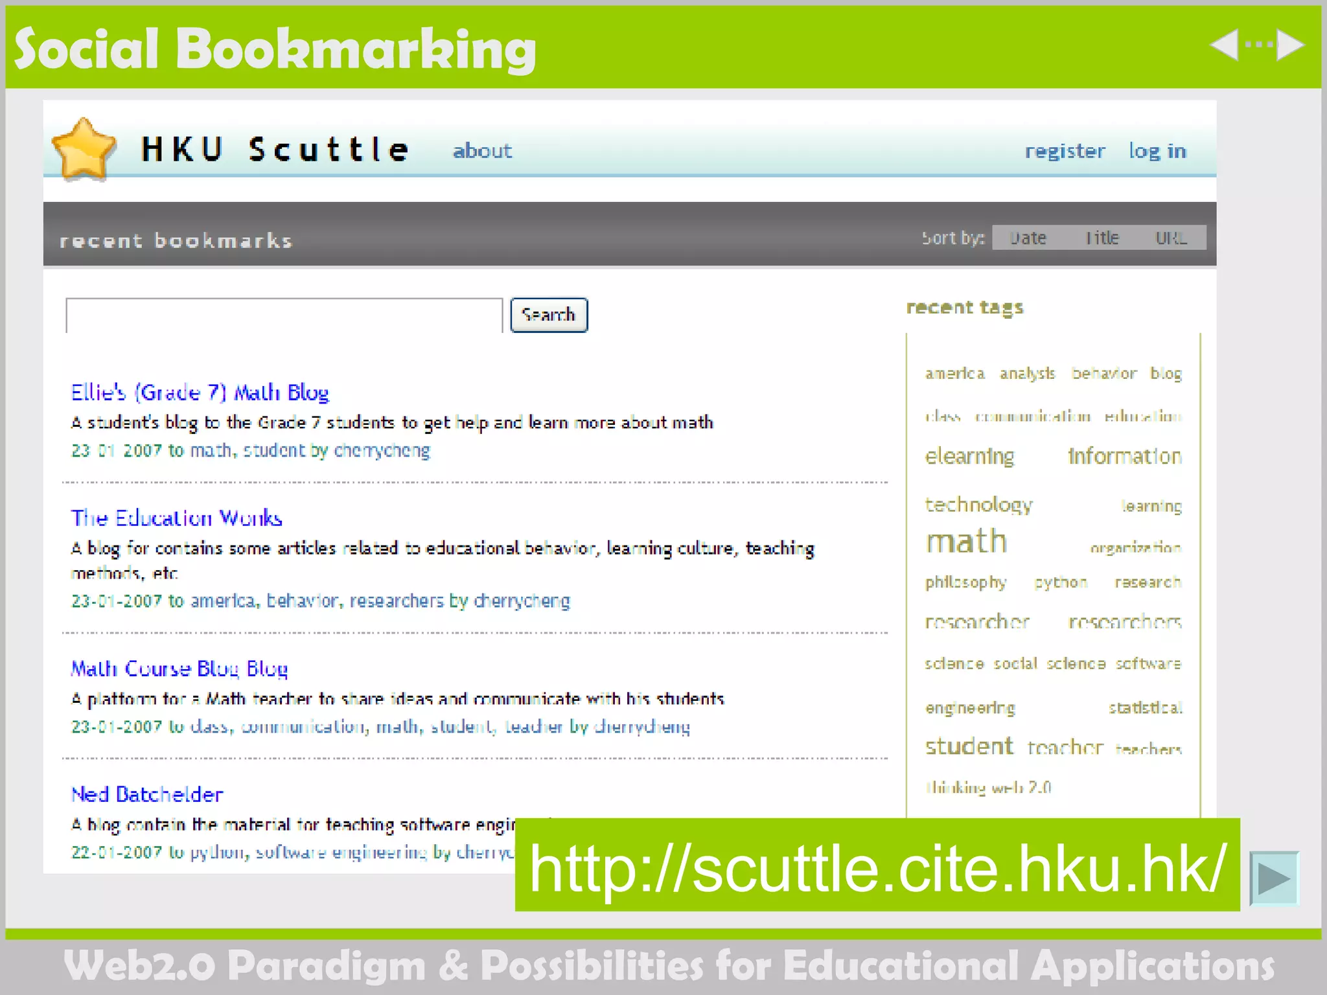Click the education tag
This screenshot has height=995, width=1327.
point(1143,416)
